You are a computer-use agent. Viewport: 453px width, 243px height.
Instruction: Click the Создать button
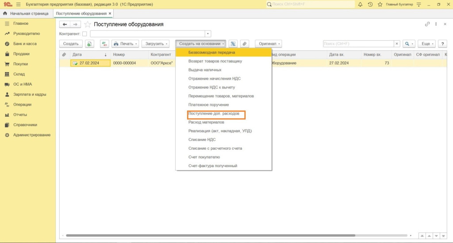[x=71, y=44]
